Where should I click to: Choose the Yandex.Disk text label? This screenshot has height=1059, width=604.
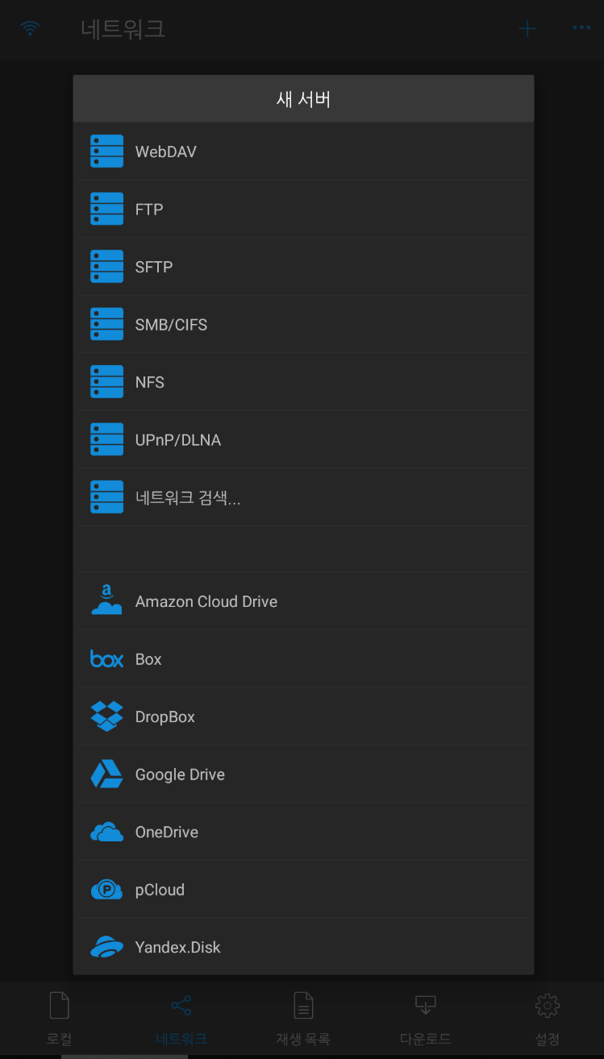[x=178, y=948]
